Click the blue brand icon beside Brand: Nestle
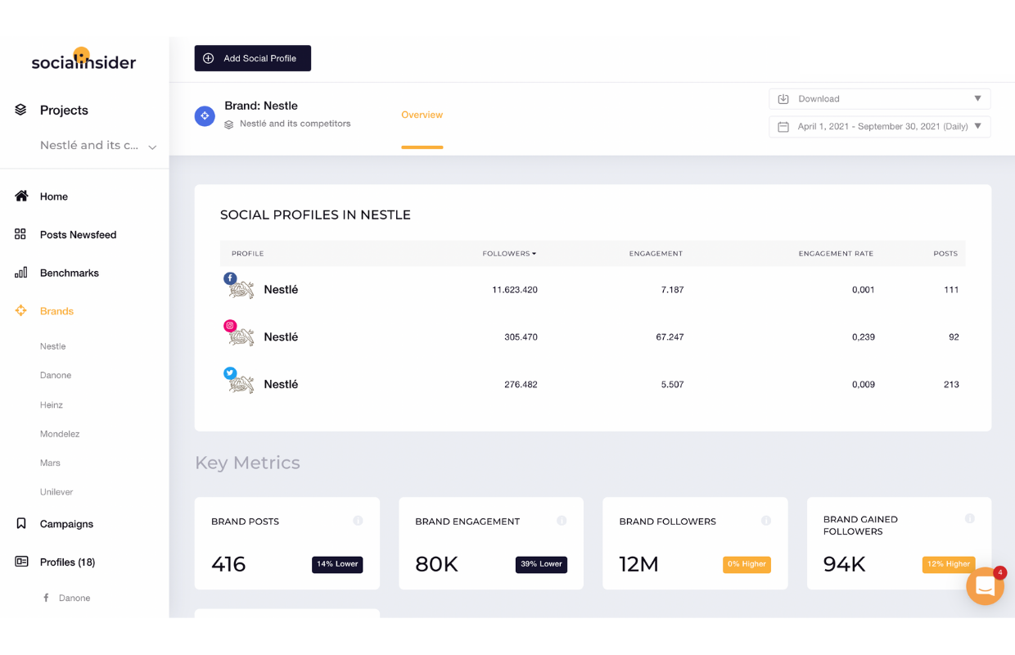 tap(205, 115)
